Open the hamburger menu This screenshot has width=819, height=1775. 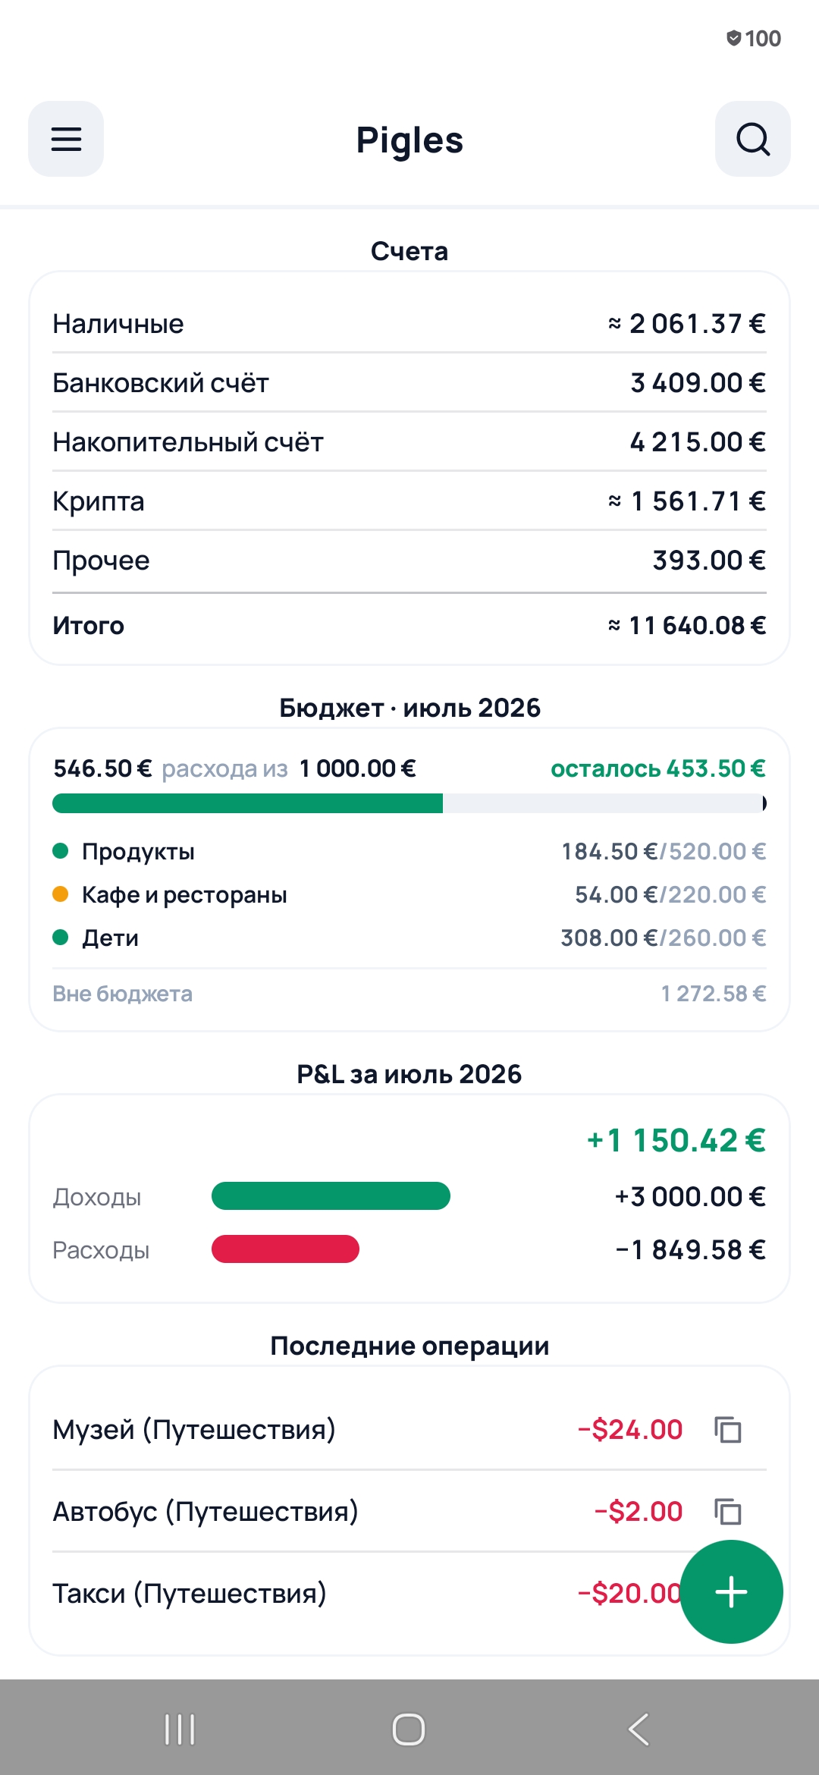click(x=66, y=139)
